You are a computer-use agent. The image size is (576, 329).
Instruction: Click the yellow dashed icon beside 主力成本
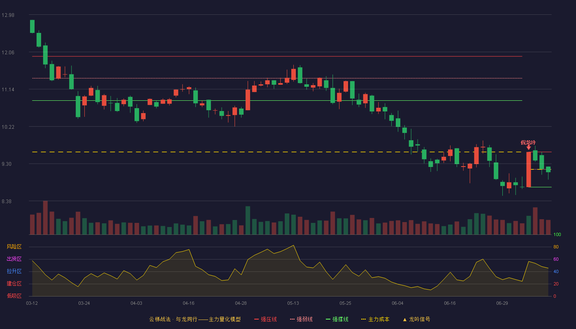(x=363, y=319)
